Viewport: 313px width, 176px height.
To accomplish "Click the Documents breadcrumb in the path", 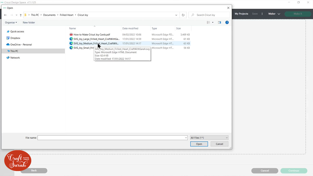I will pyautogui.click(x=49, y=15).
